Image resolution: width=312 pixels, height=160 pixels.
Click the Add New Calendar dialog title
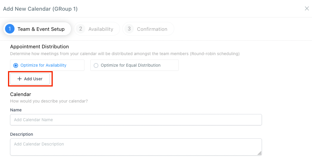point(40,9)
